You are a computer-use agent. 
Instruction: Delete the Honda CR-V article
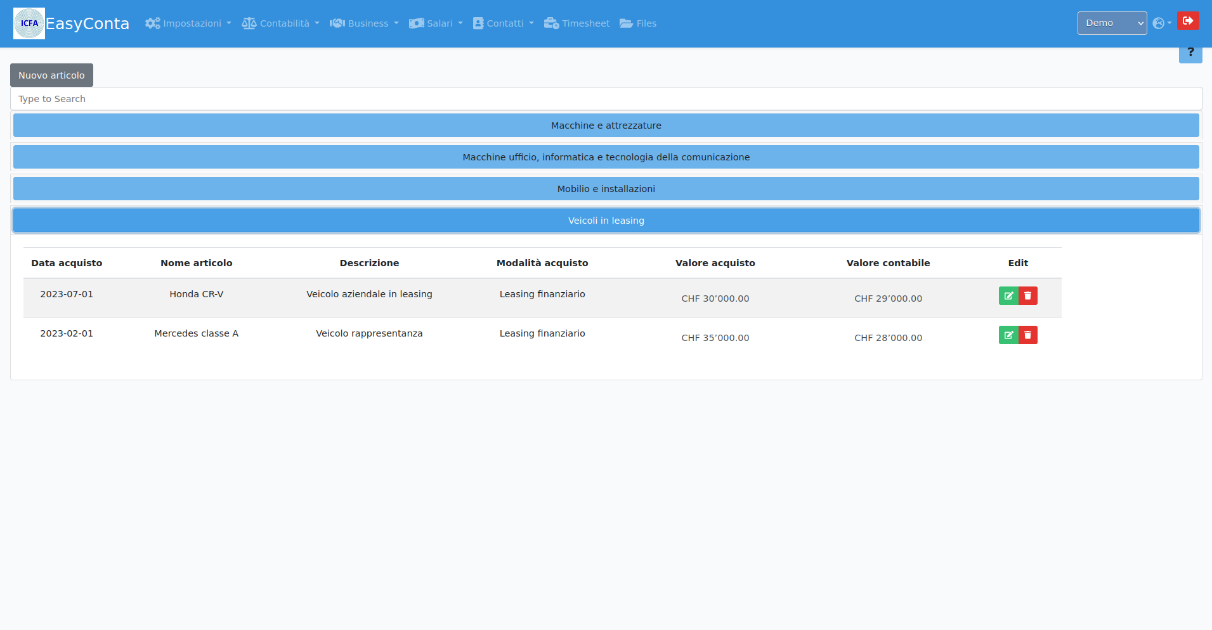point(1027,296)
